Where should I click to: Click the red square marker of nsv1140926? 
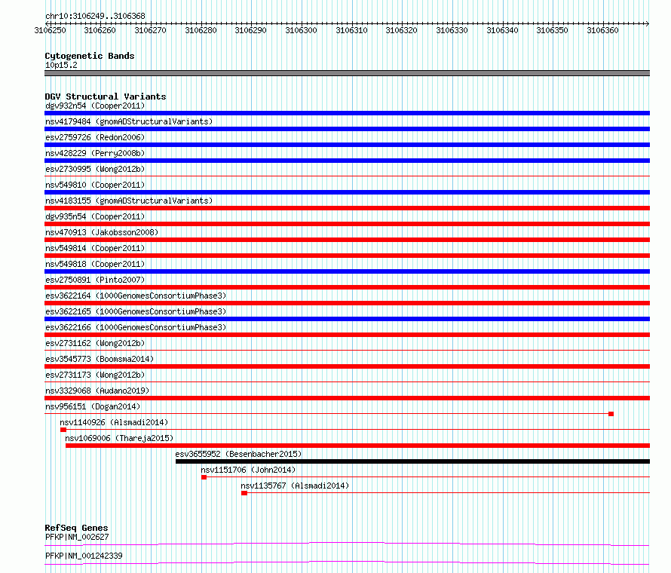[63, 430]
